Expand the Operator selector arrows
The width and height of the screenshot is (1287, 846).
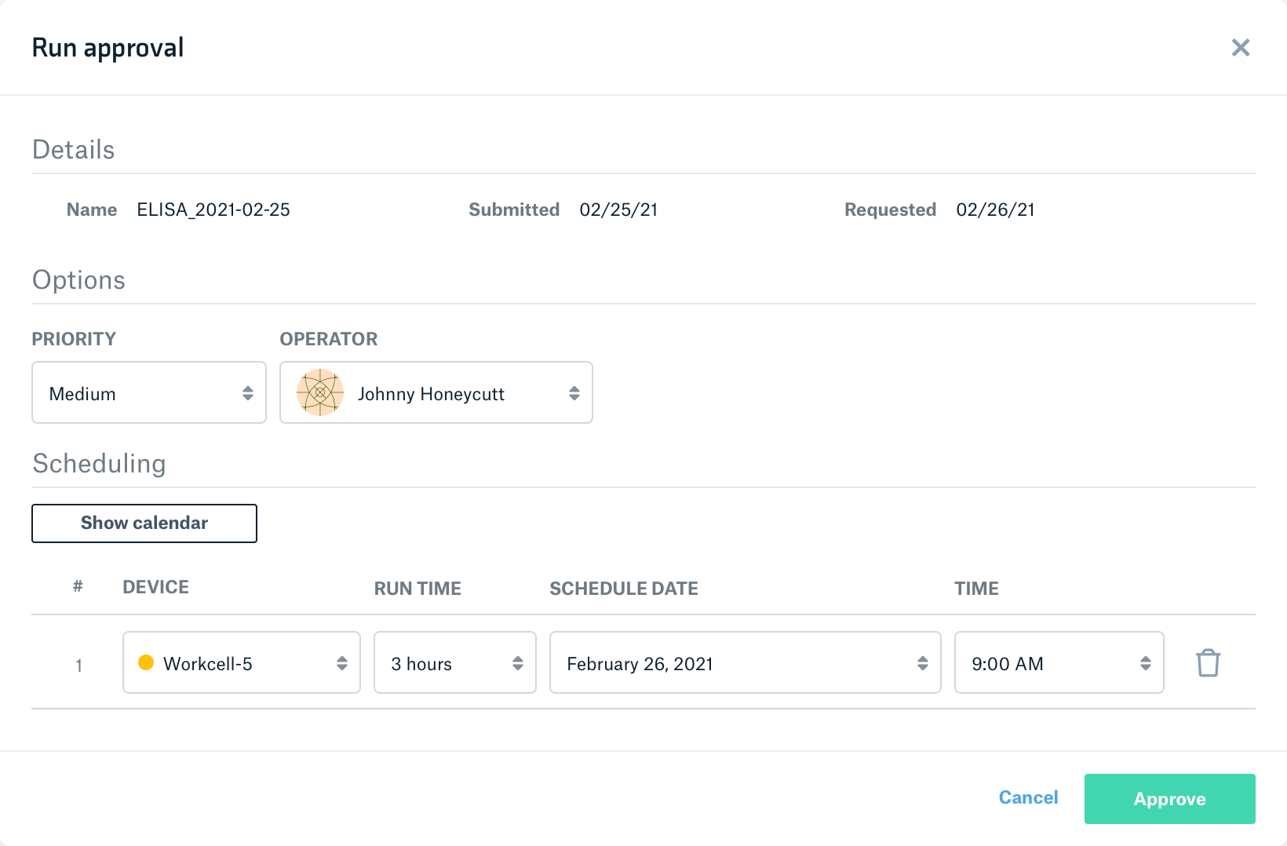pyautogui.click(x=574, y=393)
